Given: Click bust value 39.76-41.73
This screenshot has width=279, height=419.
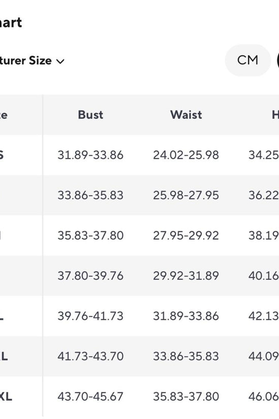Looking at the screenshot, I should (90, 316).
